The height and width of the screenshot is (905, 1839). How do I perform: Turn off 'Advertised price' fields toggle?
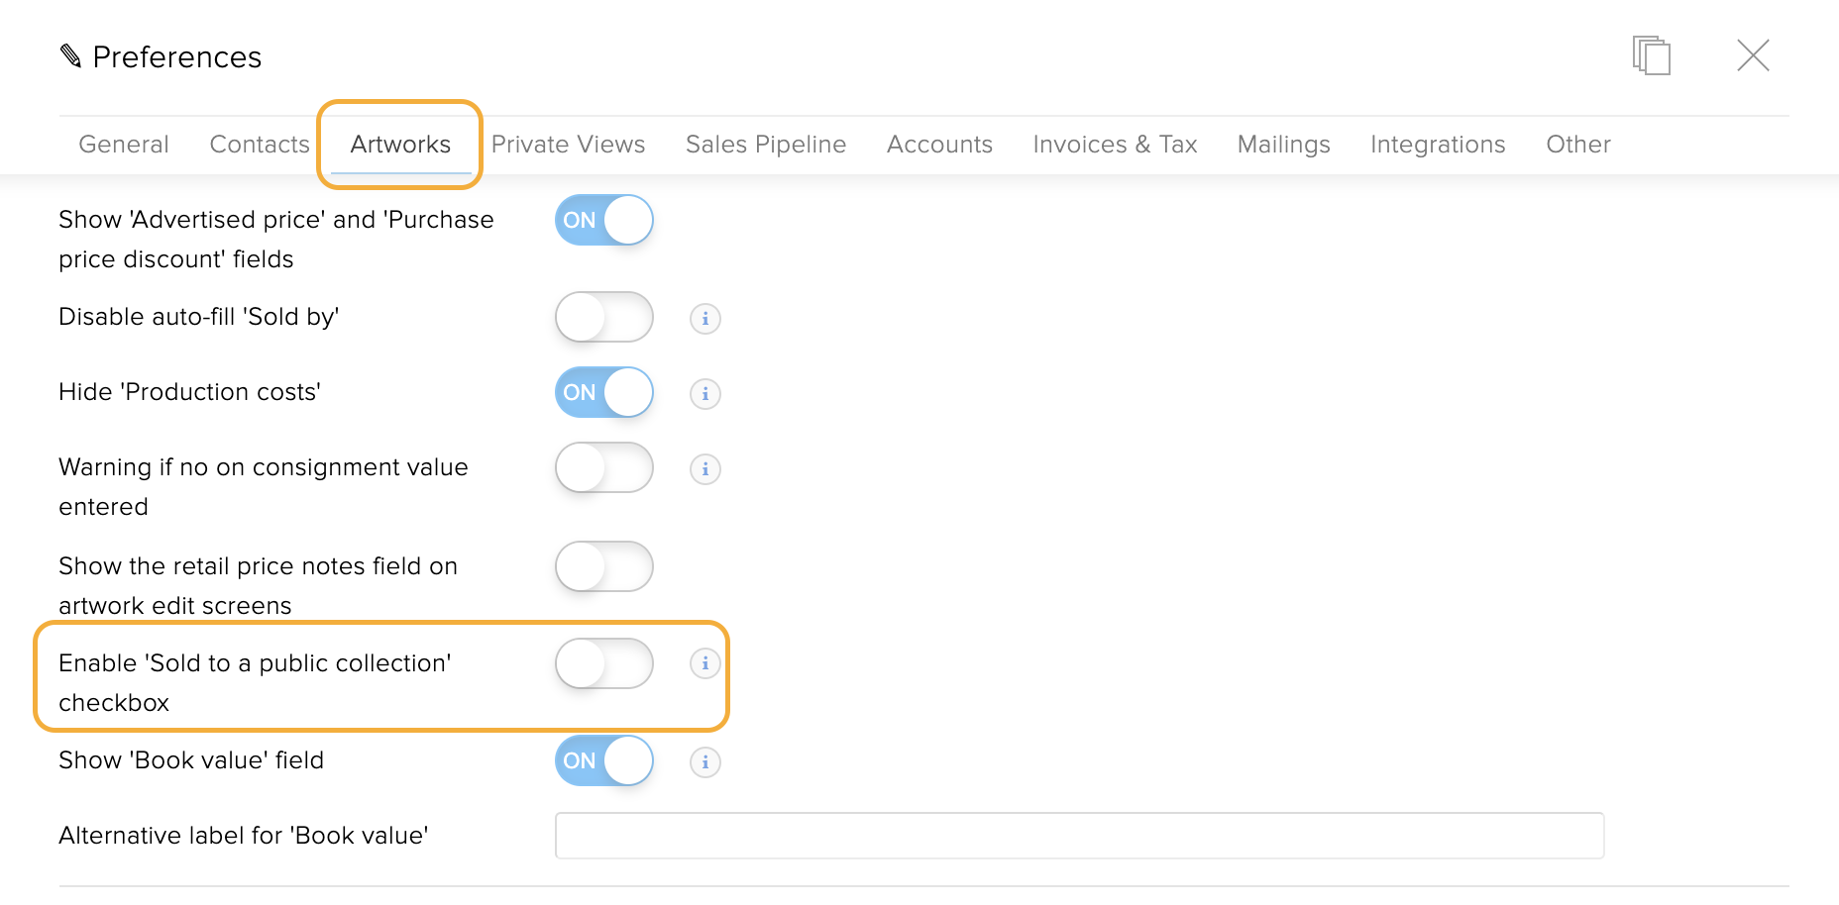pyautogui.click(x=604, y=220)
